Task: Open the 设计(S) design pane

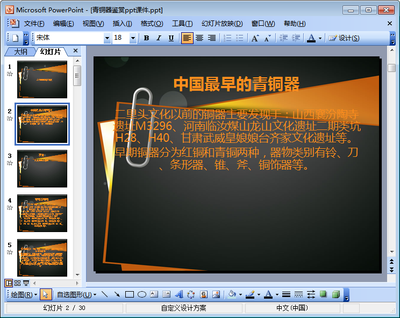Action: click(344, 38)
